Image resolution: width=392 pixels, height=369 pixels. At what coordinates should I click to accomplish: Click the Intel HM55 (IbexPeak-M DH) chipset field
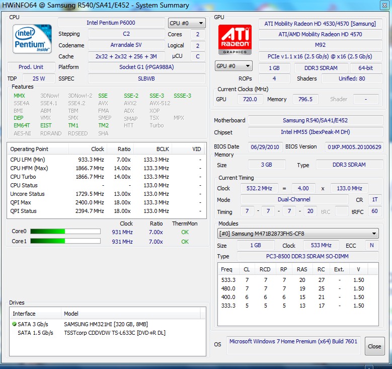point(316,132)
